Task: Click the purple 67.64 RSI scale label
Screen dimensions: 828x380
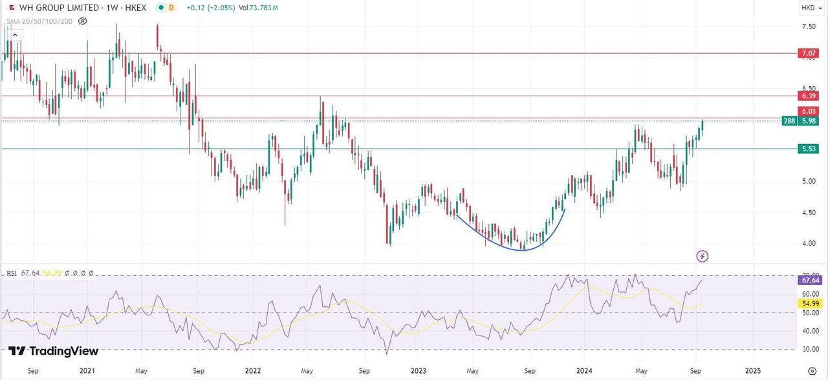Action: tap(809, 280)
